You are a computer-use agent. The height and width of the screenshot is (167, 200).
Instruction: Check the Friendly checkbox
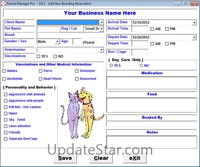tap(6, 133)
